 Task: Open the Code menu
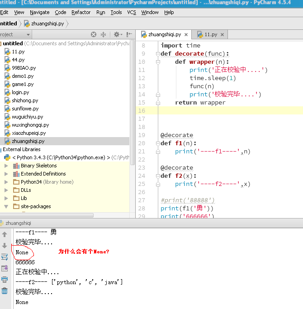(x=61, y=12)
